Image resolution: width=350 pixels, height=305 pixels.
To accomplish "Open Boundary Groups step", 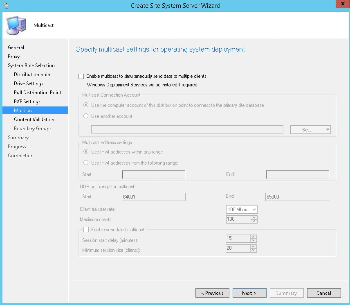I will click(x=33, y=129).
